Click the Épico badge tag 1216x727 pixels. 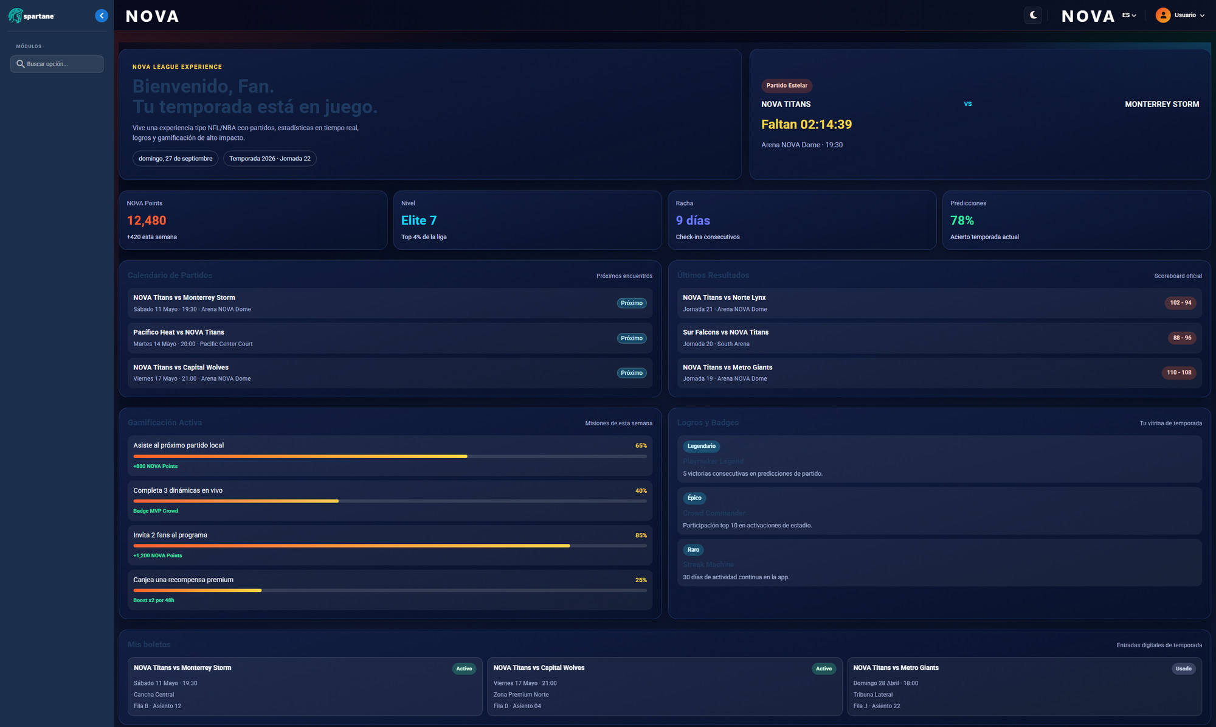point(694,498)
